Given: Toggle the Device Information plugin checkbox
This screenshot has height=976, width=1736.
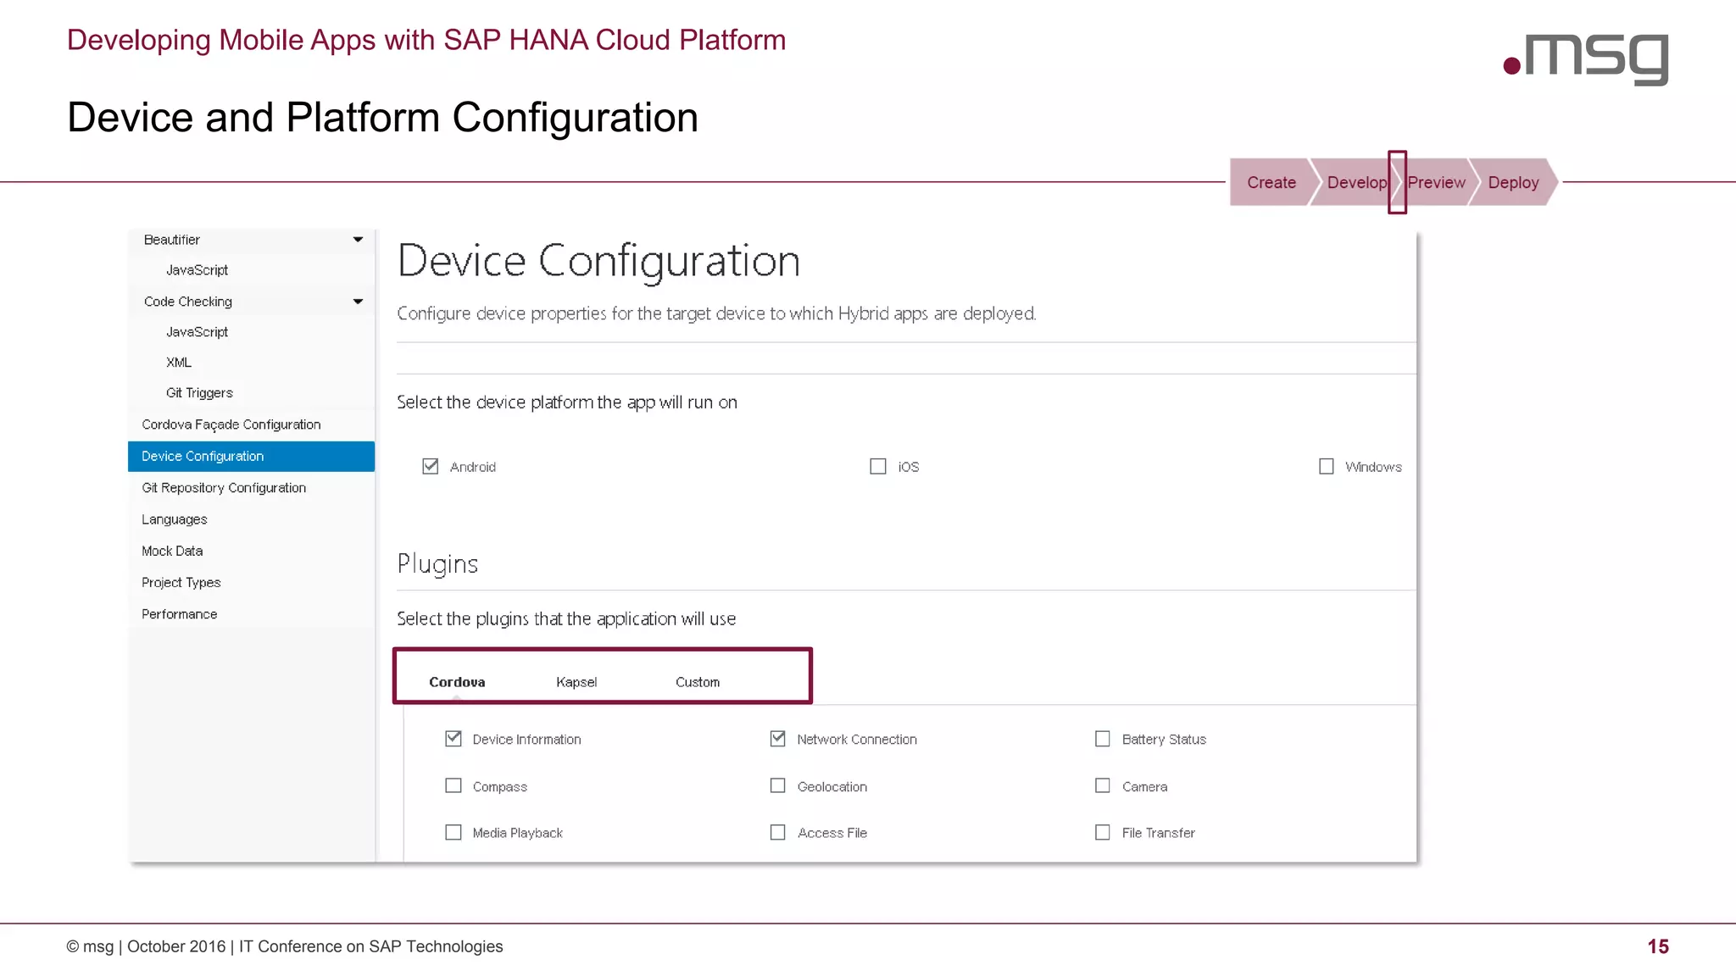Looking at the screenshot, I should 453,739.
